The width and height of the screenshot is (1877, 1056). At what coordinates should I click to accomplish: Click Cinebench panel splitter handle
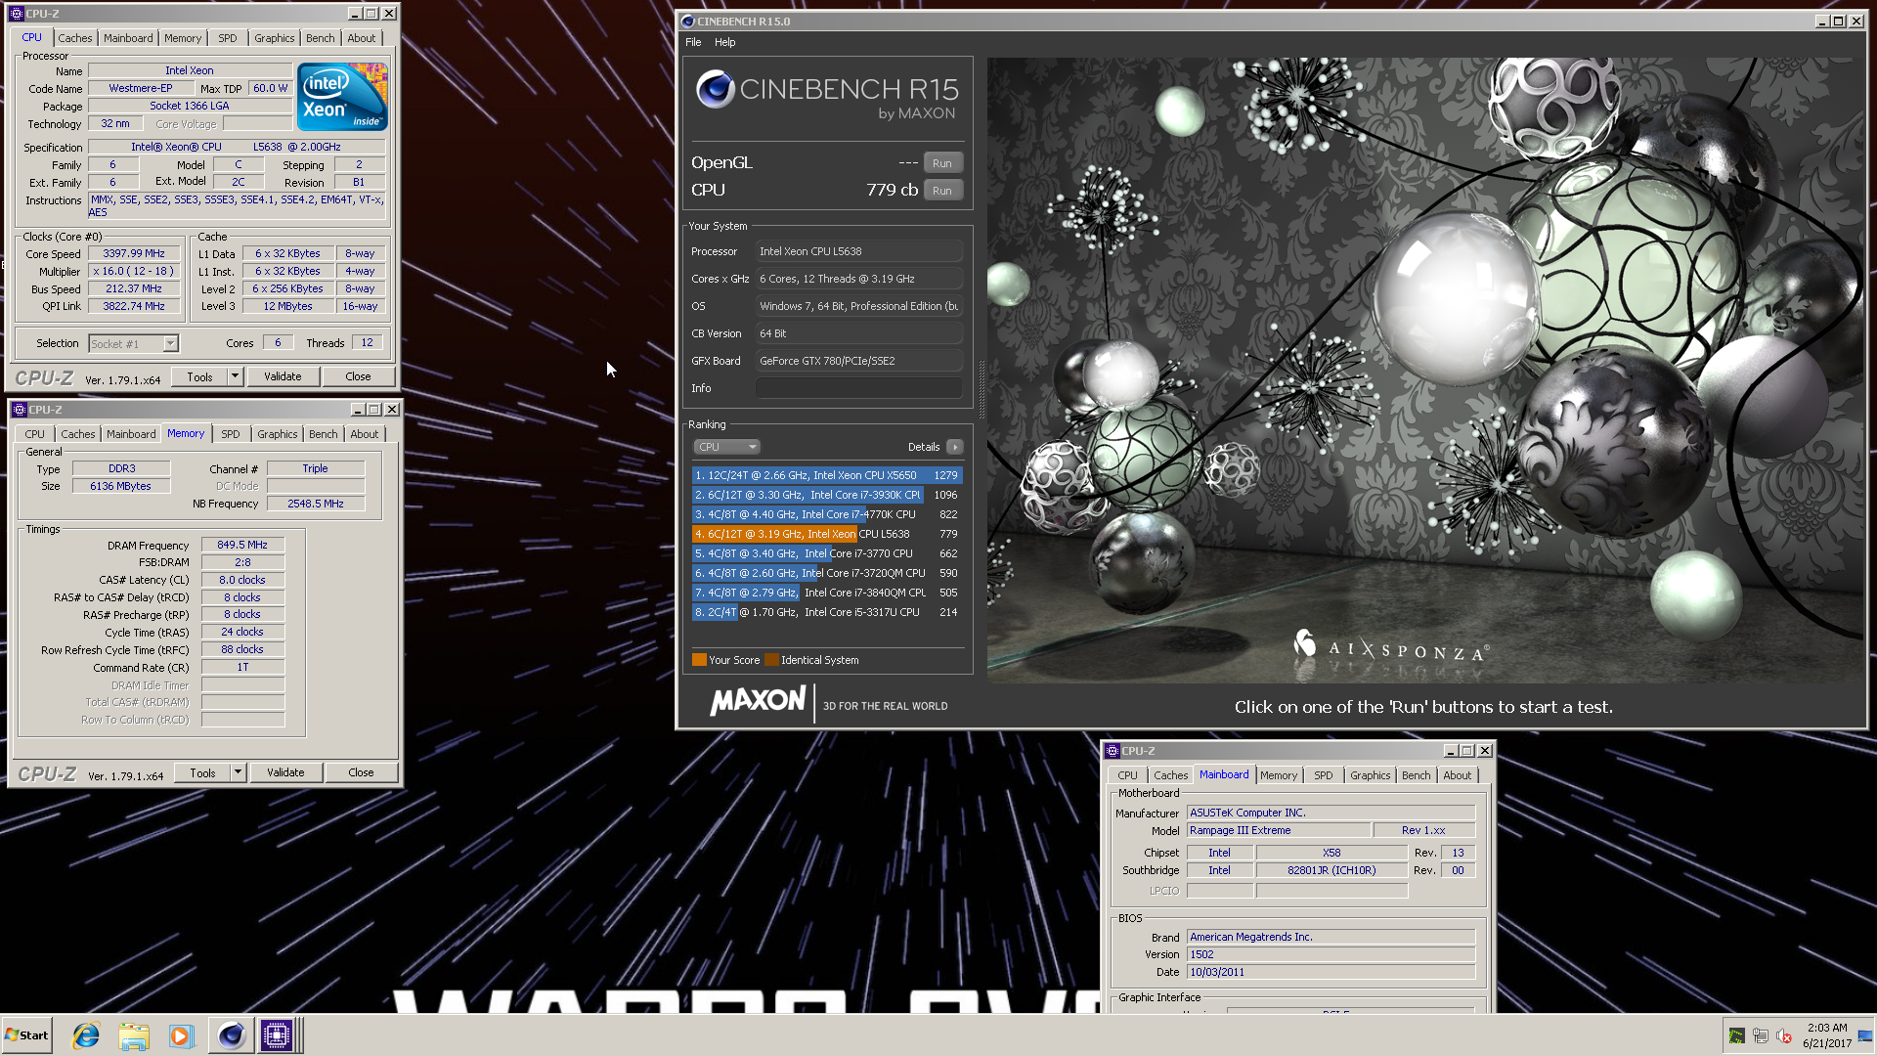tap(982, 388)
